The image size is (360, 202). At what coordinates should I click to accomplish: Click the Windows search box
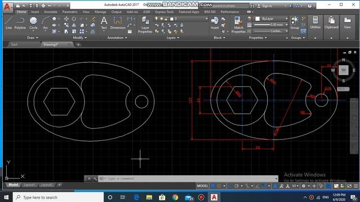58,197
